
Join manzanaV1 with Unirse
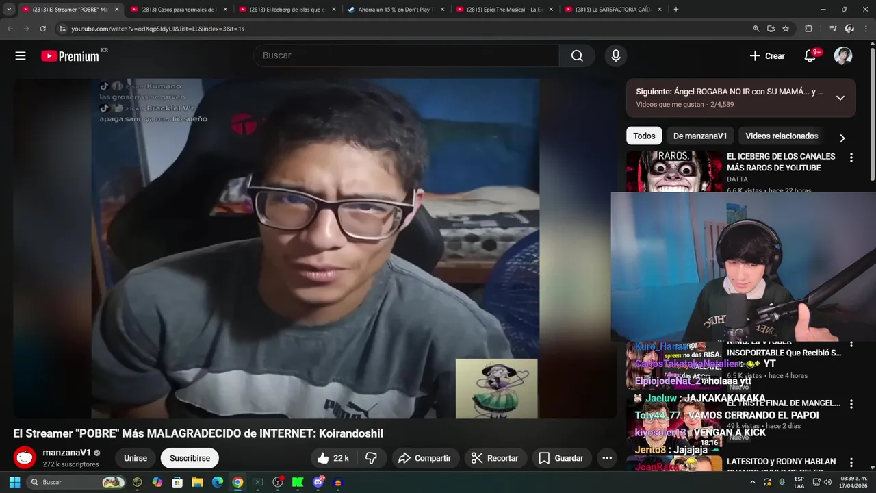(x=136, y=458)
